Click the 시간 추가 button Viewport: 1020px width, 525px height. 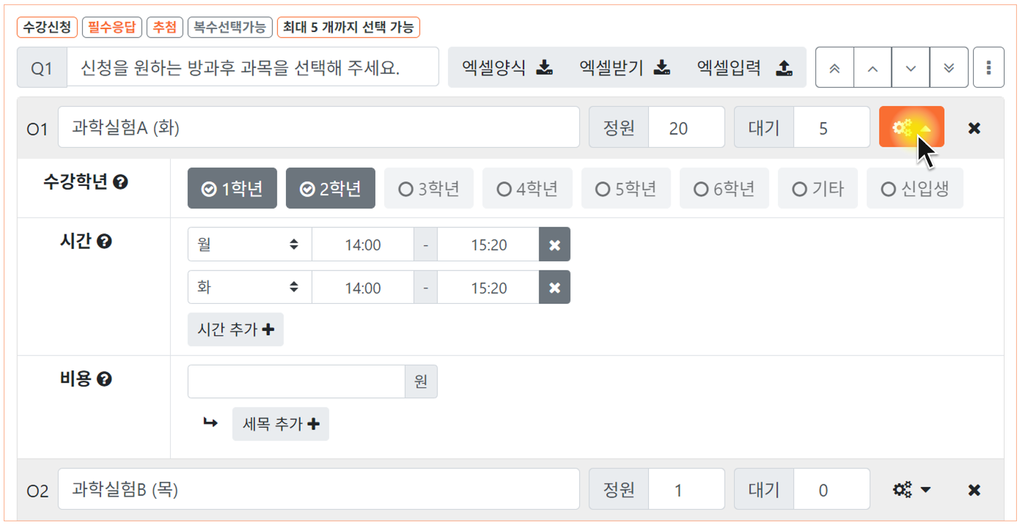click(235, 329)
